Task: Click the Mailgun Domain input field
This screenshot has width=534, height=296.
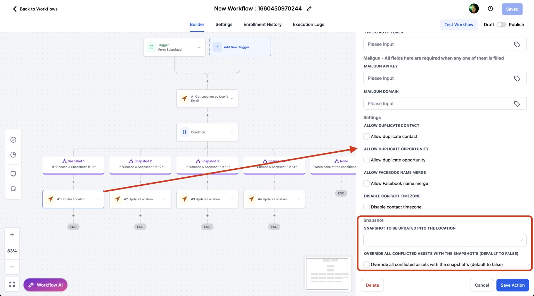Action: tap(438, 104)
